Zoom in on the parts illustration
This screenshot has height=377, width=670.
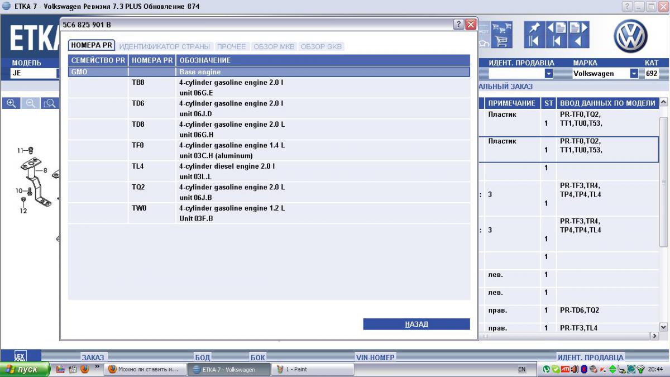[12, 103]
